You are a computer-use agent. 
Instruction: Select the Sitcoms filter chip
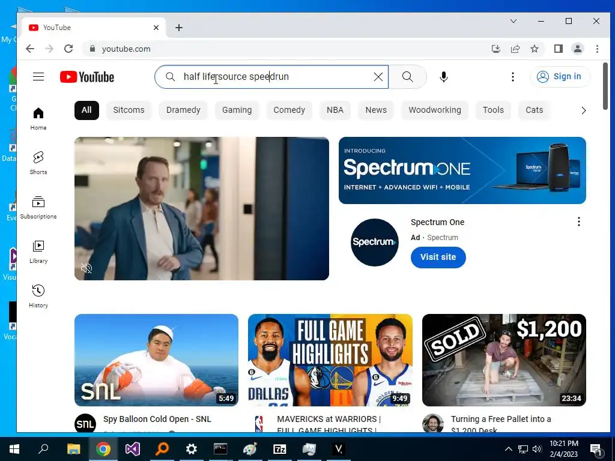[x=129, y=110]
